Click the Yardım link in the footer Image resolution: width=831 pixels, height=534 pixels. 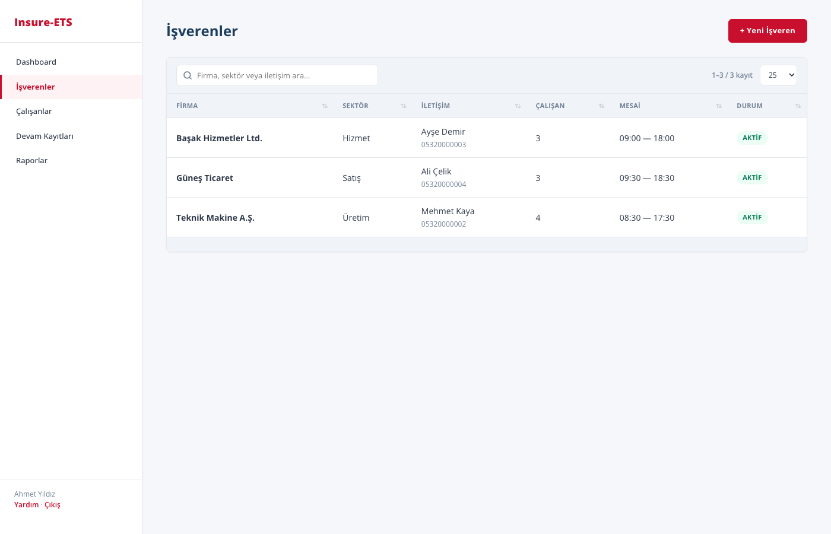26,505
